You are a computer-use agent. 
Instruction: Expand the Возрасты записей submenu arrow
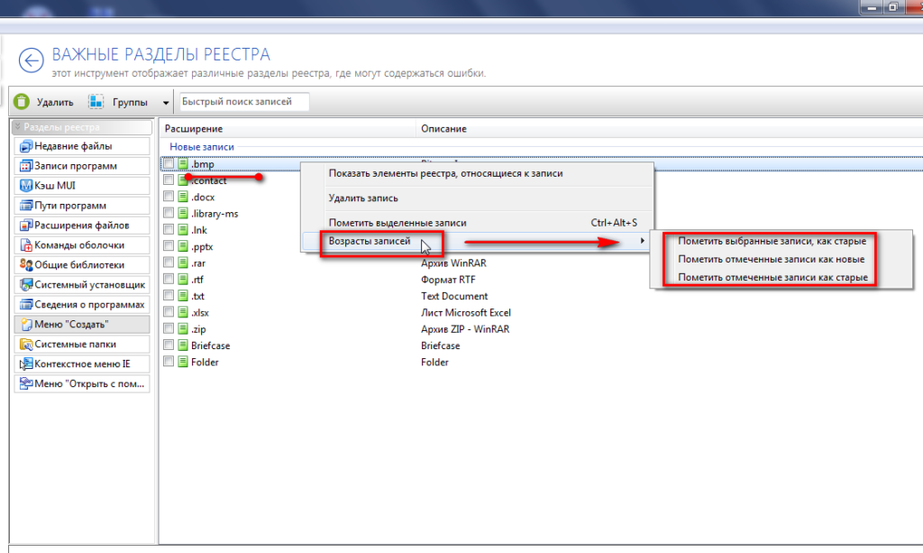(642, 241)
